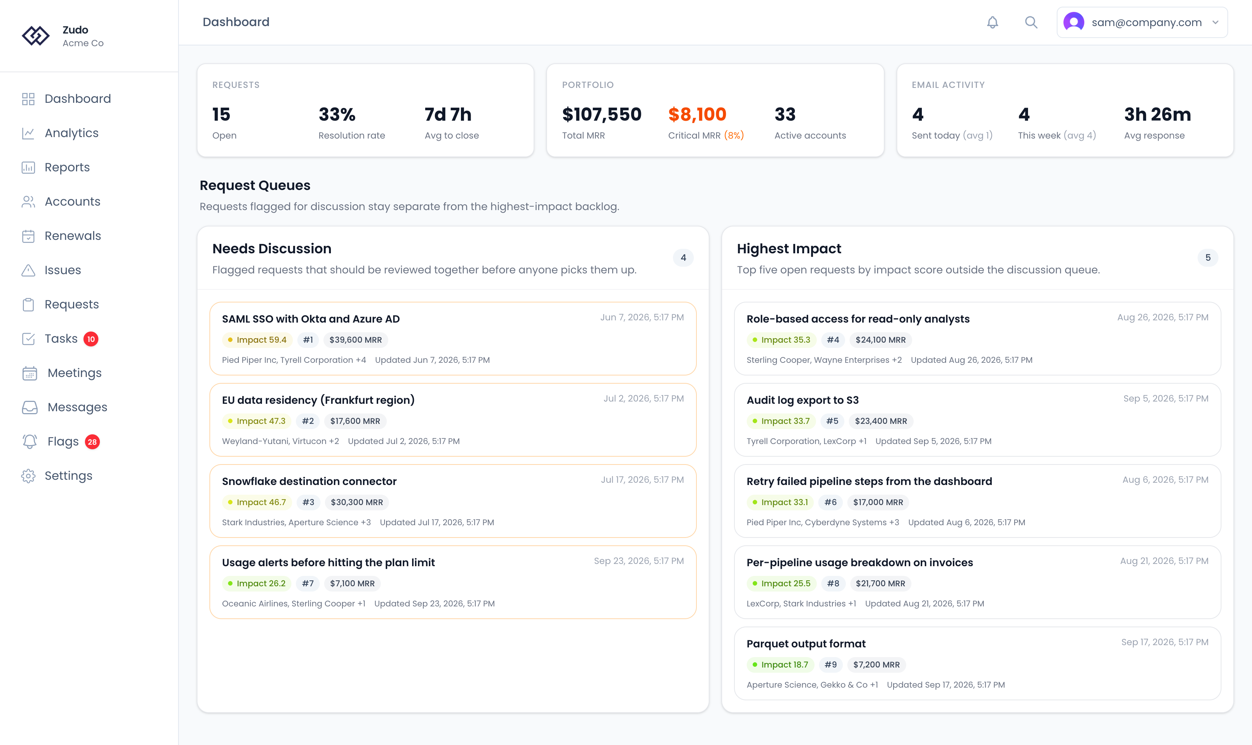Click the Zudo logo icon
Image resolution: width=1252 pixels, height=745 pixels.
[36, 36]
